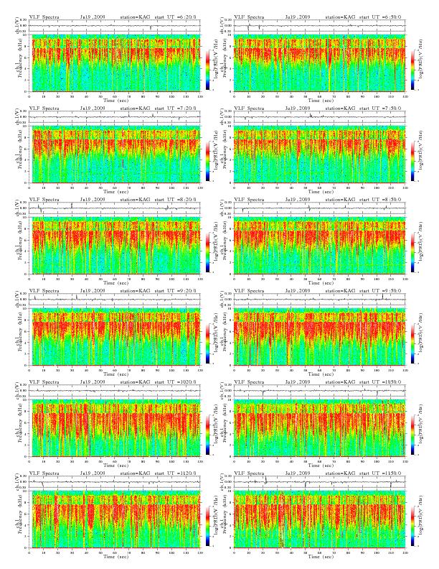Click the spectrogram starting at UT 7:20:0
439x569 pixels.
(115, 154)
